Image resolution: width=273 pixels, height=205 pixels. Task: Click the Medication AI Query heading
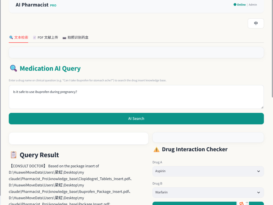point(50,69)
